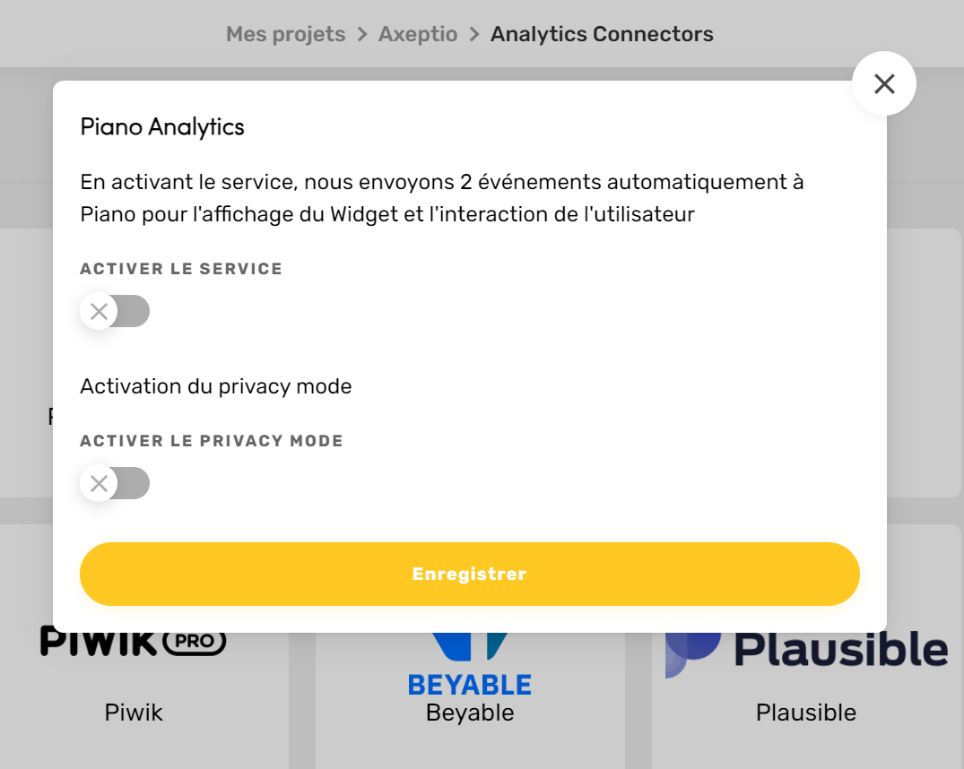Open the Axeptio breadcrumb link
The height and width of the screenshot is (769, 964).
[418, 34]
